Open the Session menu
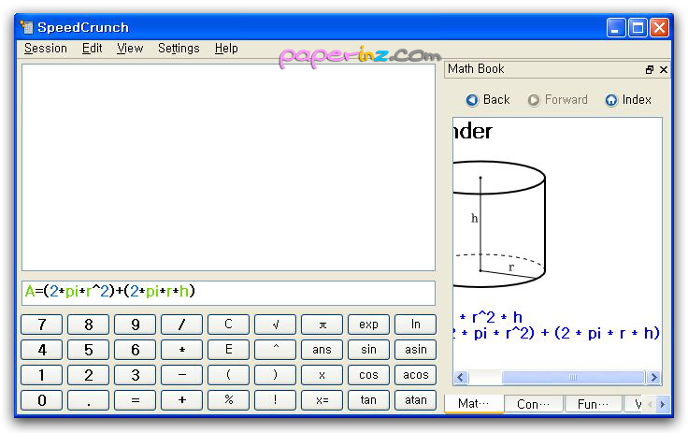The width and height of the screenshot is (688, 433). point(46,49)
